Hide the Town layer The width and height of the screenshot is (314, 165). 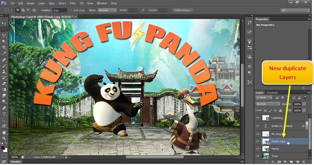pyautogui.click(x=258, y=156)
